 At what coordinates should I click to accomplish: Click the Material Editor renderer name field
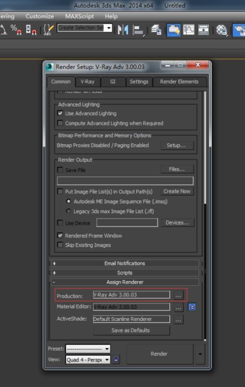coord(131,307)
